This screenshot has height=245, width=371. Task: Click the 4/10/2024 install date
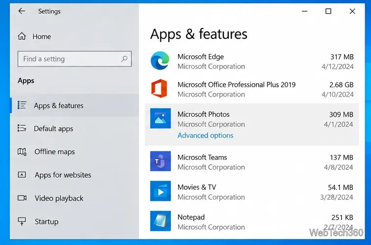click(338, 95)
